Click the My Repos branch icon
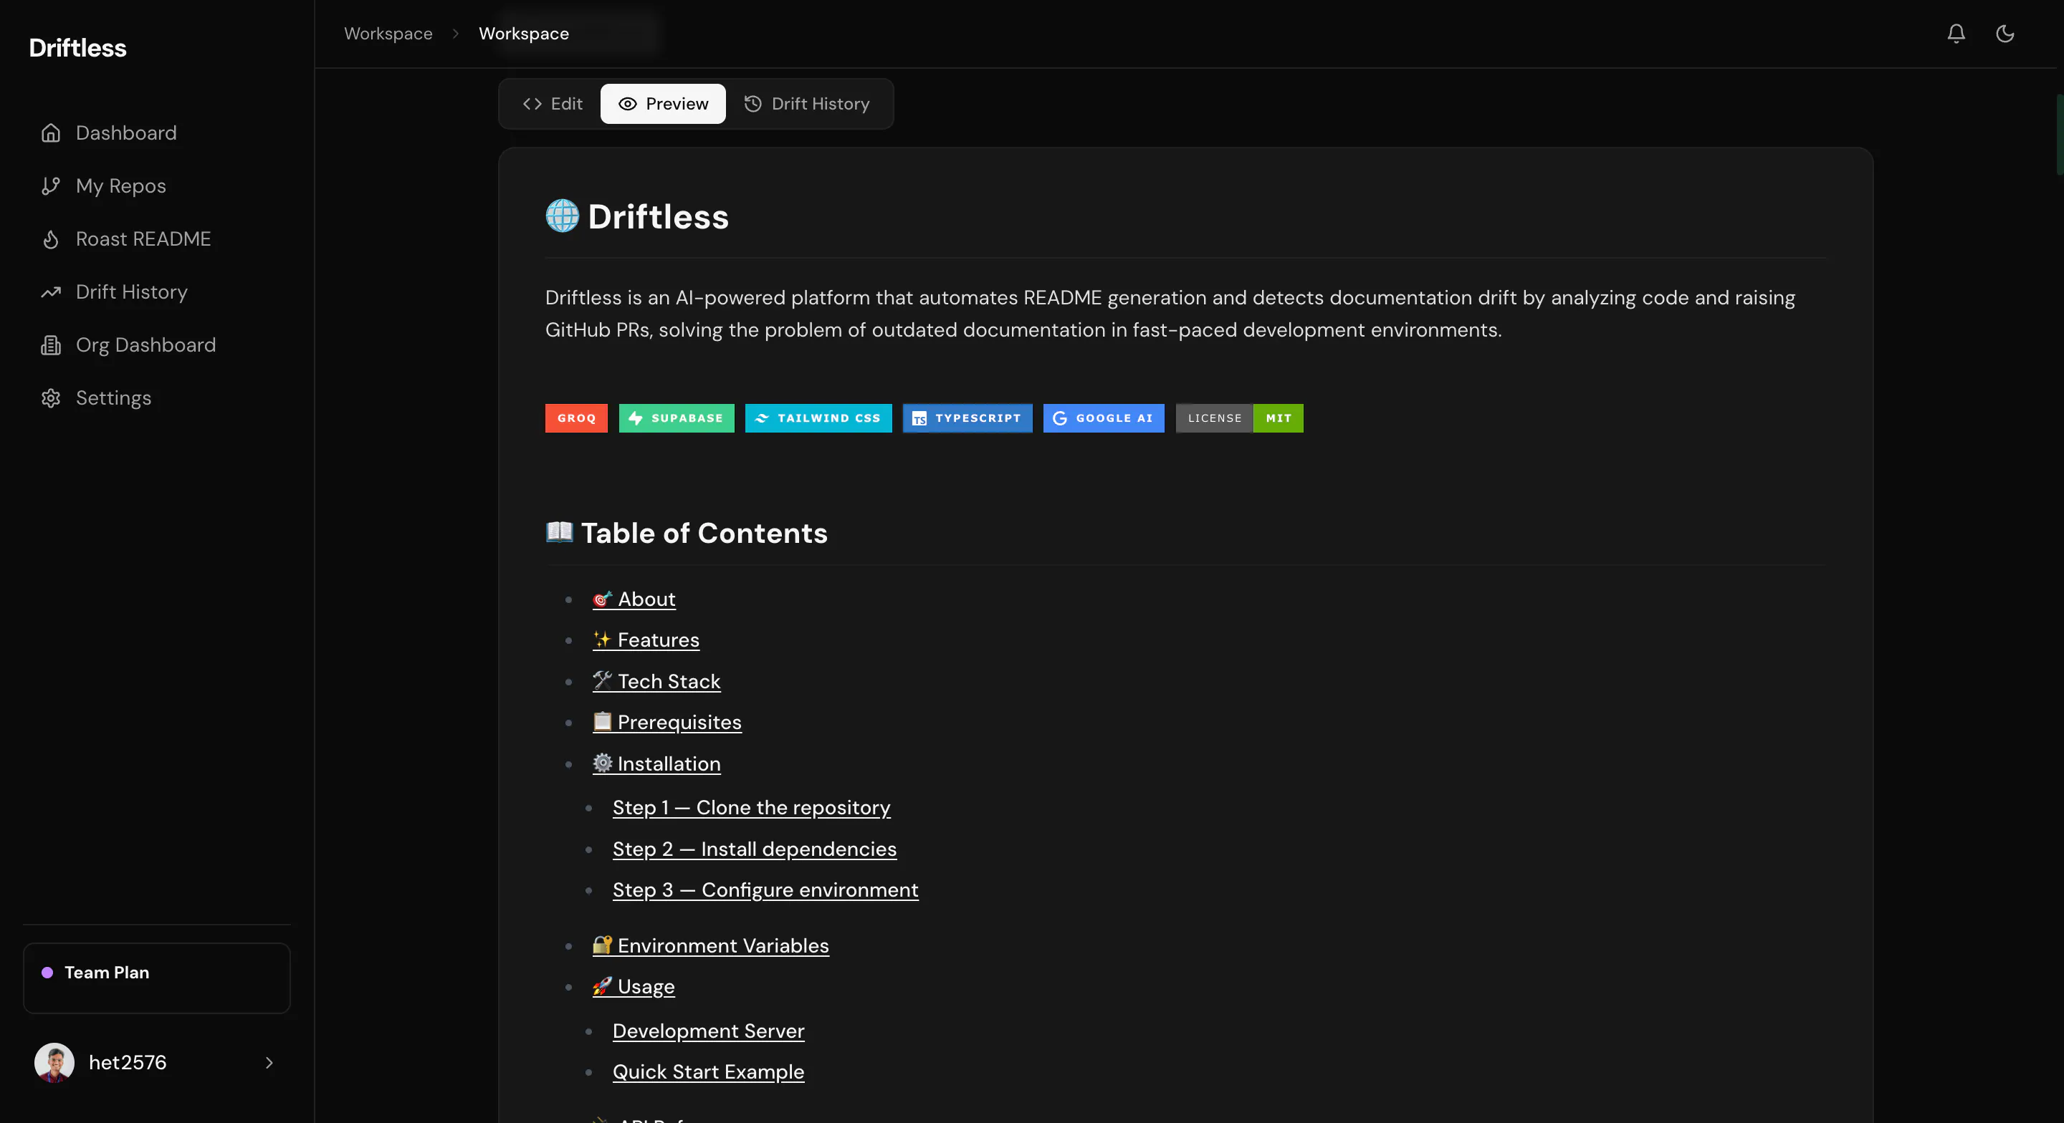This screenshot has height=1123, width=2064. coord(50,185)
